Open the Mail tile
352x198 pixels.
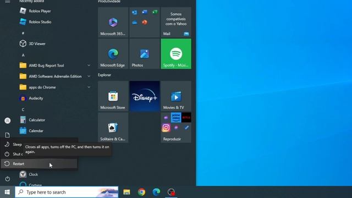coord(176,22)
